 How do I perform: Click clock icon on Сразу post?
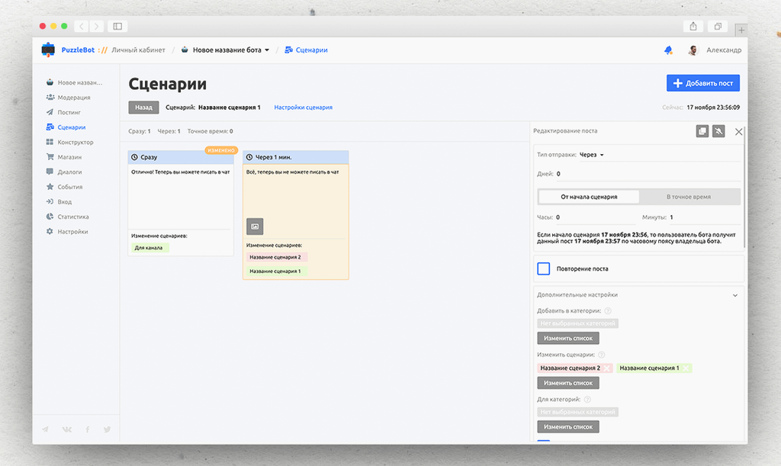tap(134, 157)
